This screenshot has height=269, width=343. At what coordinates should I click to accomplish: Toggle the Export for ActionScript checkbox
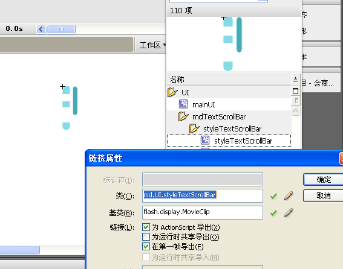[146, 227]
